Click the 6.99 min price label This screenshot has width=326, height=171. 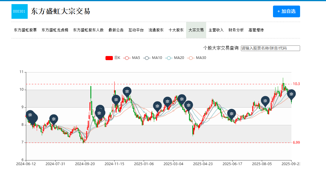(296, 143)
